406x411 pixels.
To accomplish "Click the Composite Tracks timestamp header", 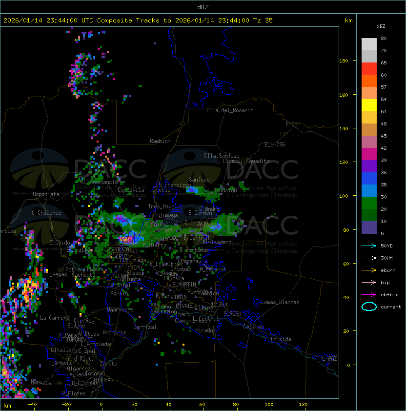I will (138, 21).
